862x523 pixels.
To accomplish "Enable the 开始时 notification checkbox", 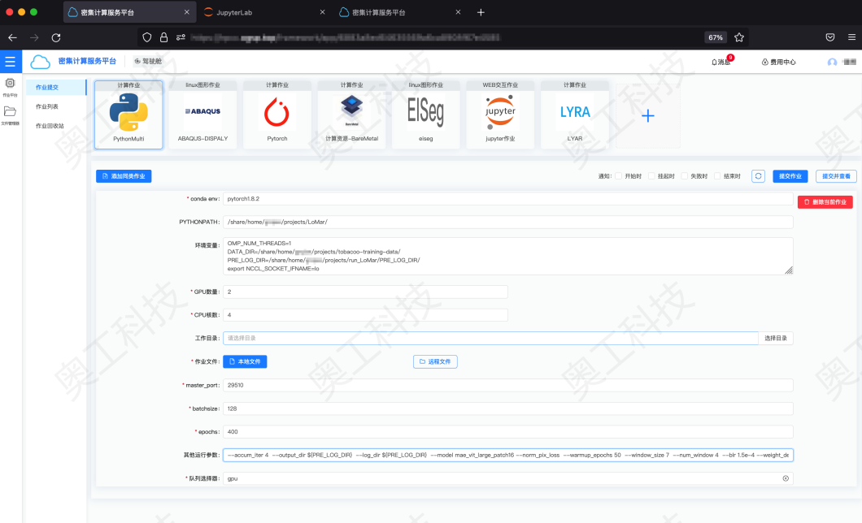I will [619, 176].
